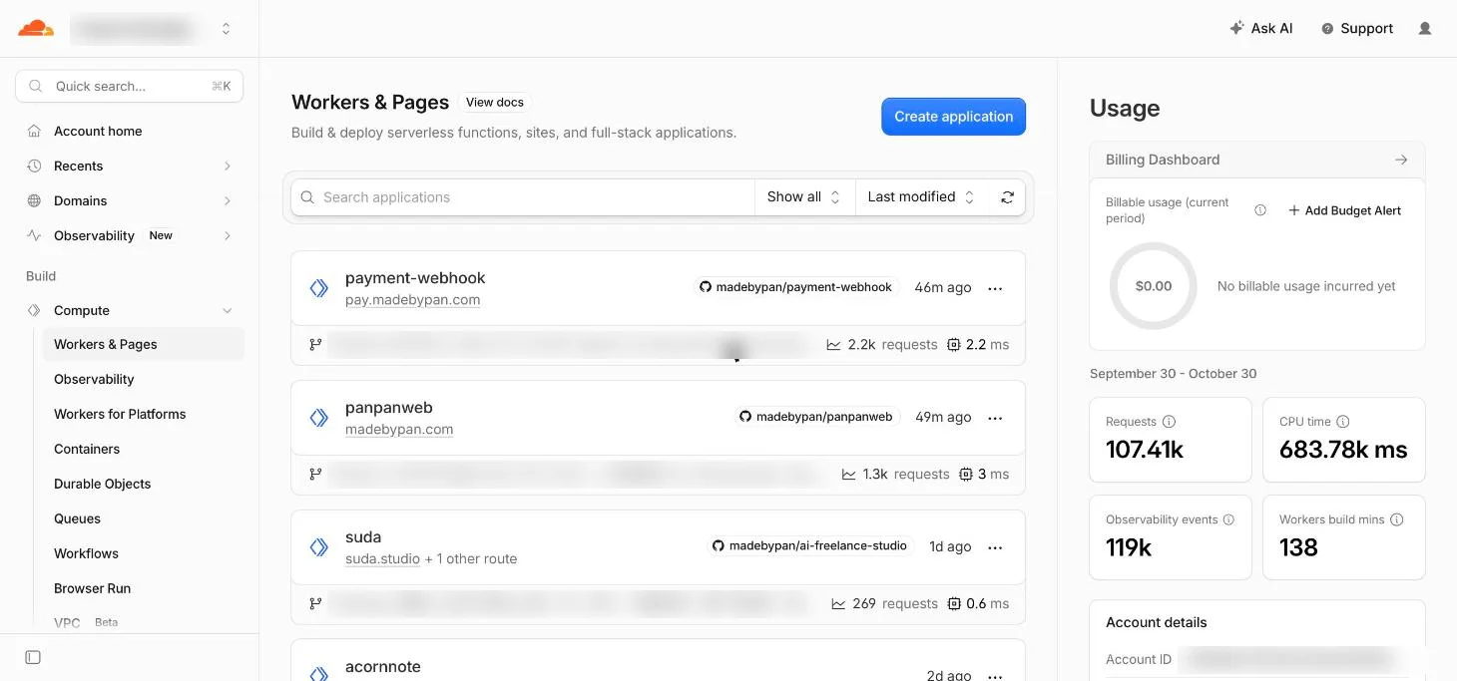Expand the Recents chevron

pyautogui.click(x=228, y=167)
